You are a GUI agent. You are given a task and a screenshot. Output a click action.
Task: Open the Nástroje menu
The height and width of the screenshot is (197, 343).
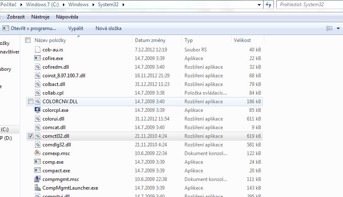40,17
